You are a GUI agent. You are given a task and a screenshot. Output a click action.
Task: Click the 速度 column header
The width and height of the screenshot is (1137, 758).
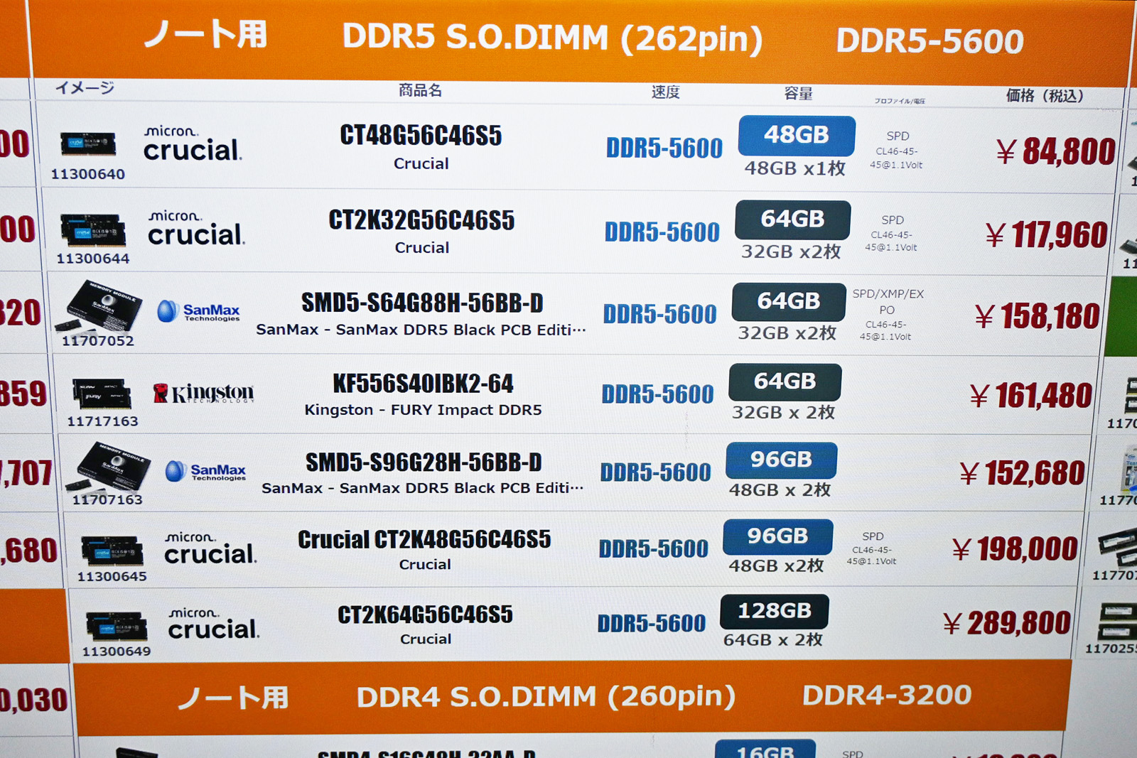pyautogui.click(x=666, y=92)
